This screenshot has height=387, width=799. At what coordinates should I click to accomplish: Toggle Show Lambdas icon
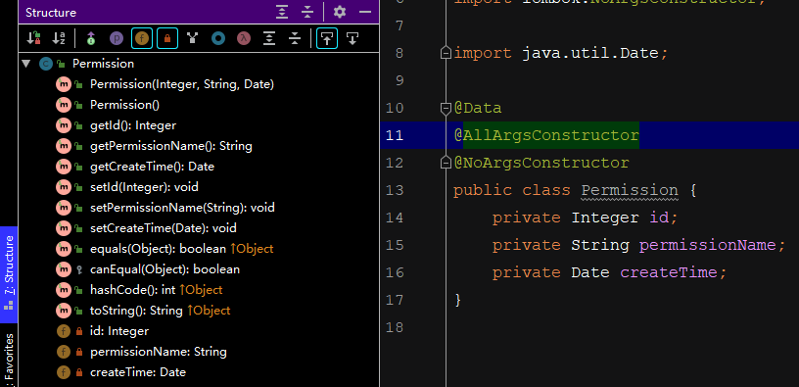[x=244, y=38]
